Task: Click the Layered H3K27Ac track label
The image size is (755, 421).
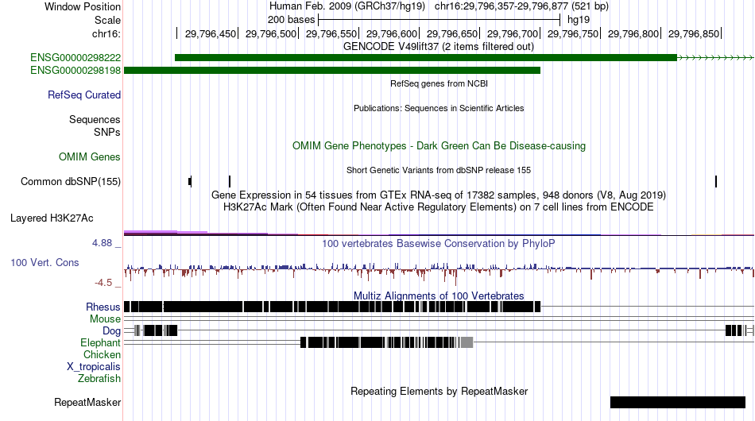Action: pyautogui.click(x=52, y=218)
